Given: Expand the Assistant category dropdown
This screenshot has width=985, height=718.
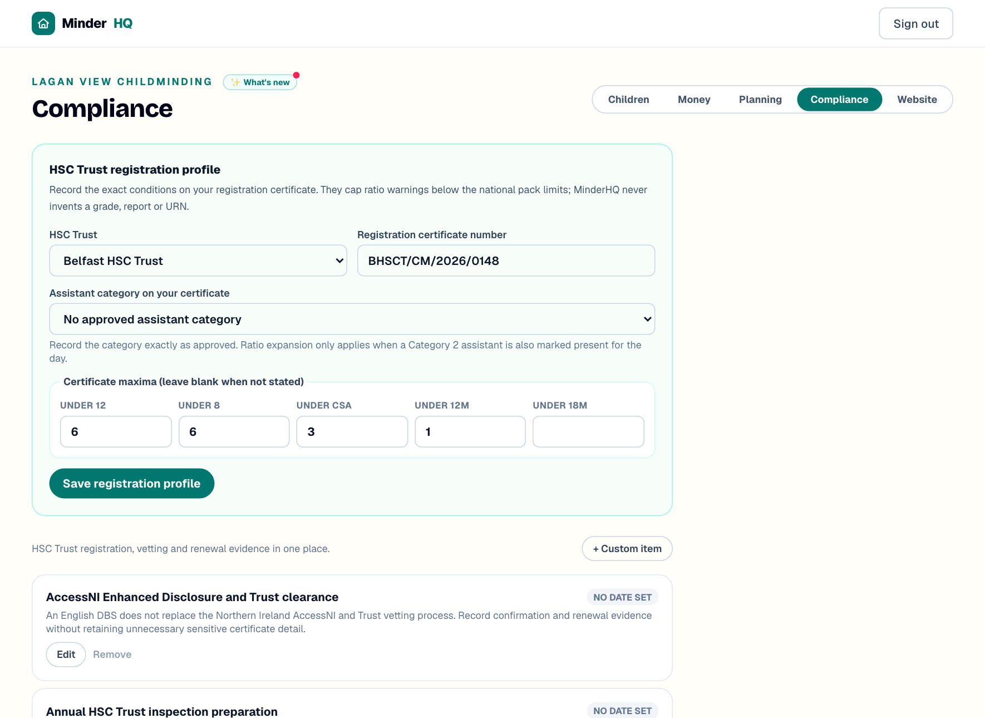Looking at the screenshot, I should tap(352, 319).
